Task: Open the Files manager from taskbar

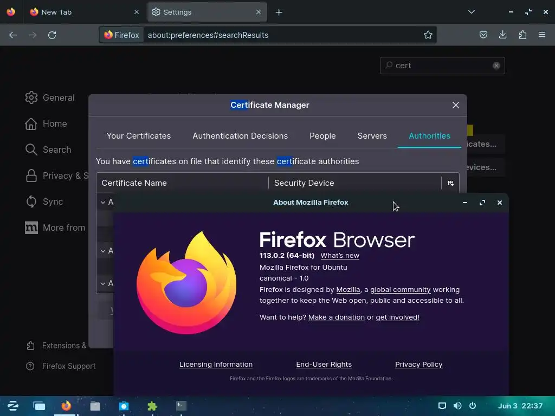Action: pos(95,406)
